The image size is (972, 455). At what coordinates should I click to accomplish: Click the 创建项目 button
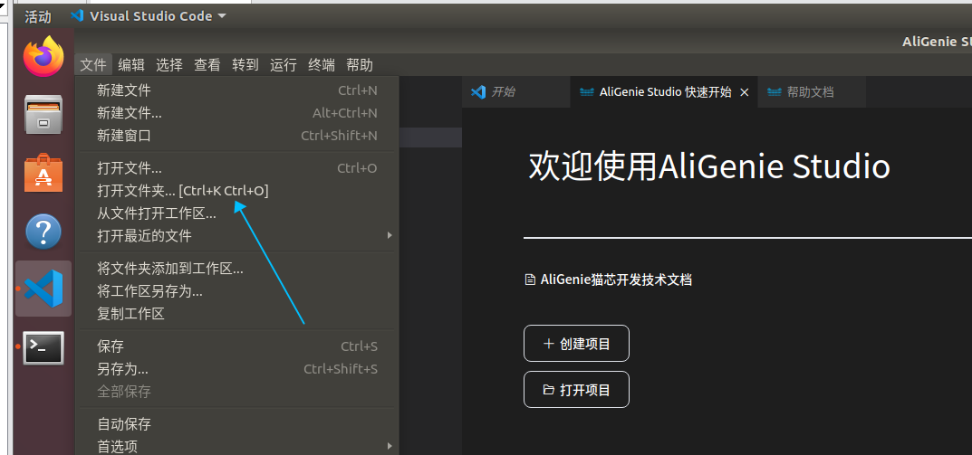[x=576, y=344]
